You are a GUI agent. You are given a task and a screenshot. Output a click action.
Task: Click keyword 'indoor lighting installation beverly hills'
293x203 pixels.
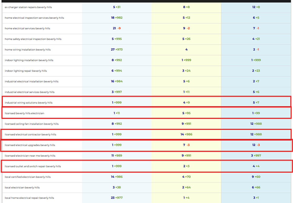point(29,60)
